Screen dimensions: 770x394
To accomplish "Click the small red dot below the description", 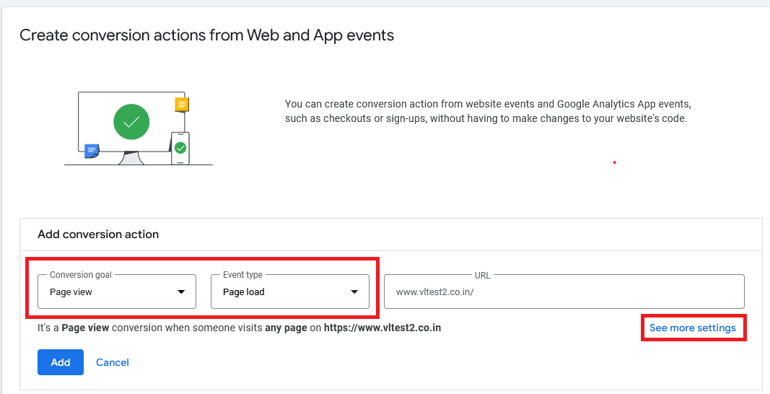I will pyautogui.click(x=614, y=162).
